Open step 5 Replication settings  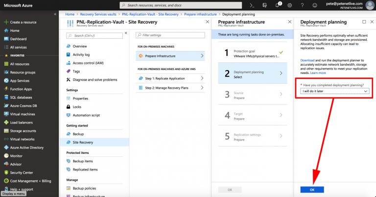coord(253,136)
